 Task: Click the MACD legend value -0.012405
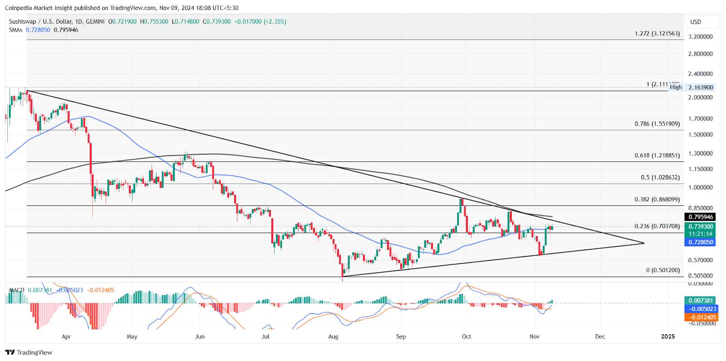pyautogui.click(x=100, y=290)
